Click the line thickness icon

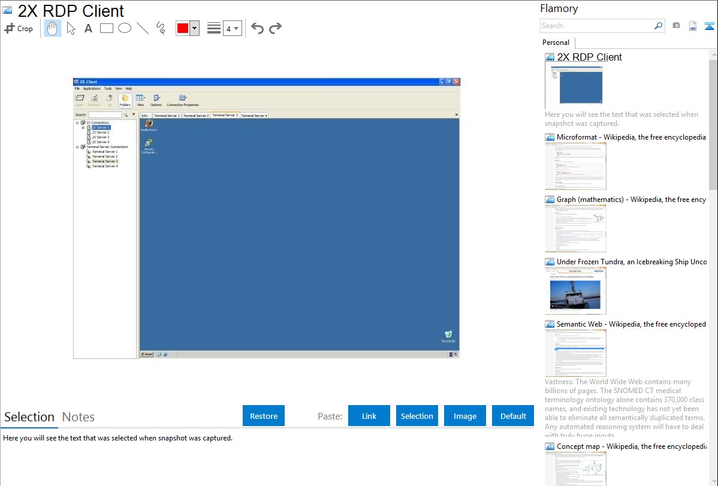[213, 28]
